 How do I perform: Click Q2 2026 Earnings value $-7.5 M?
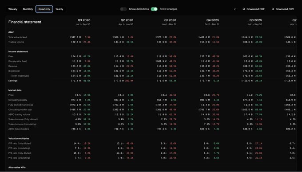(x=119, y=81)
